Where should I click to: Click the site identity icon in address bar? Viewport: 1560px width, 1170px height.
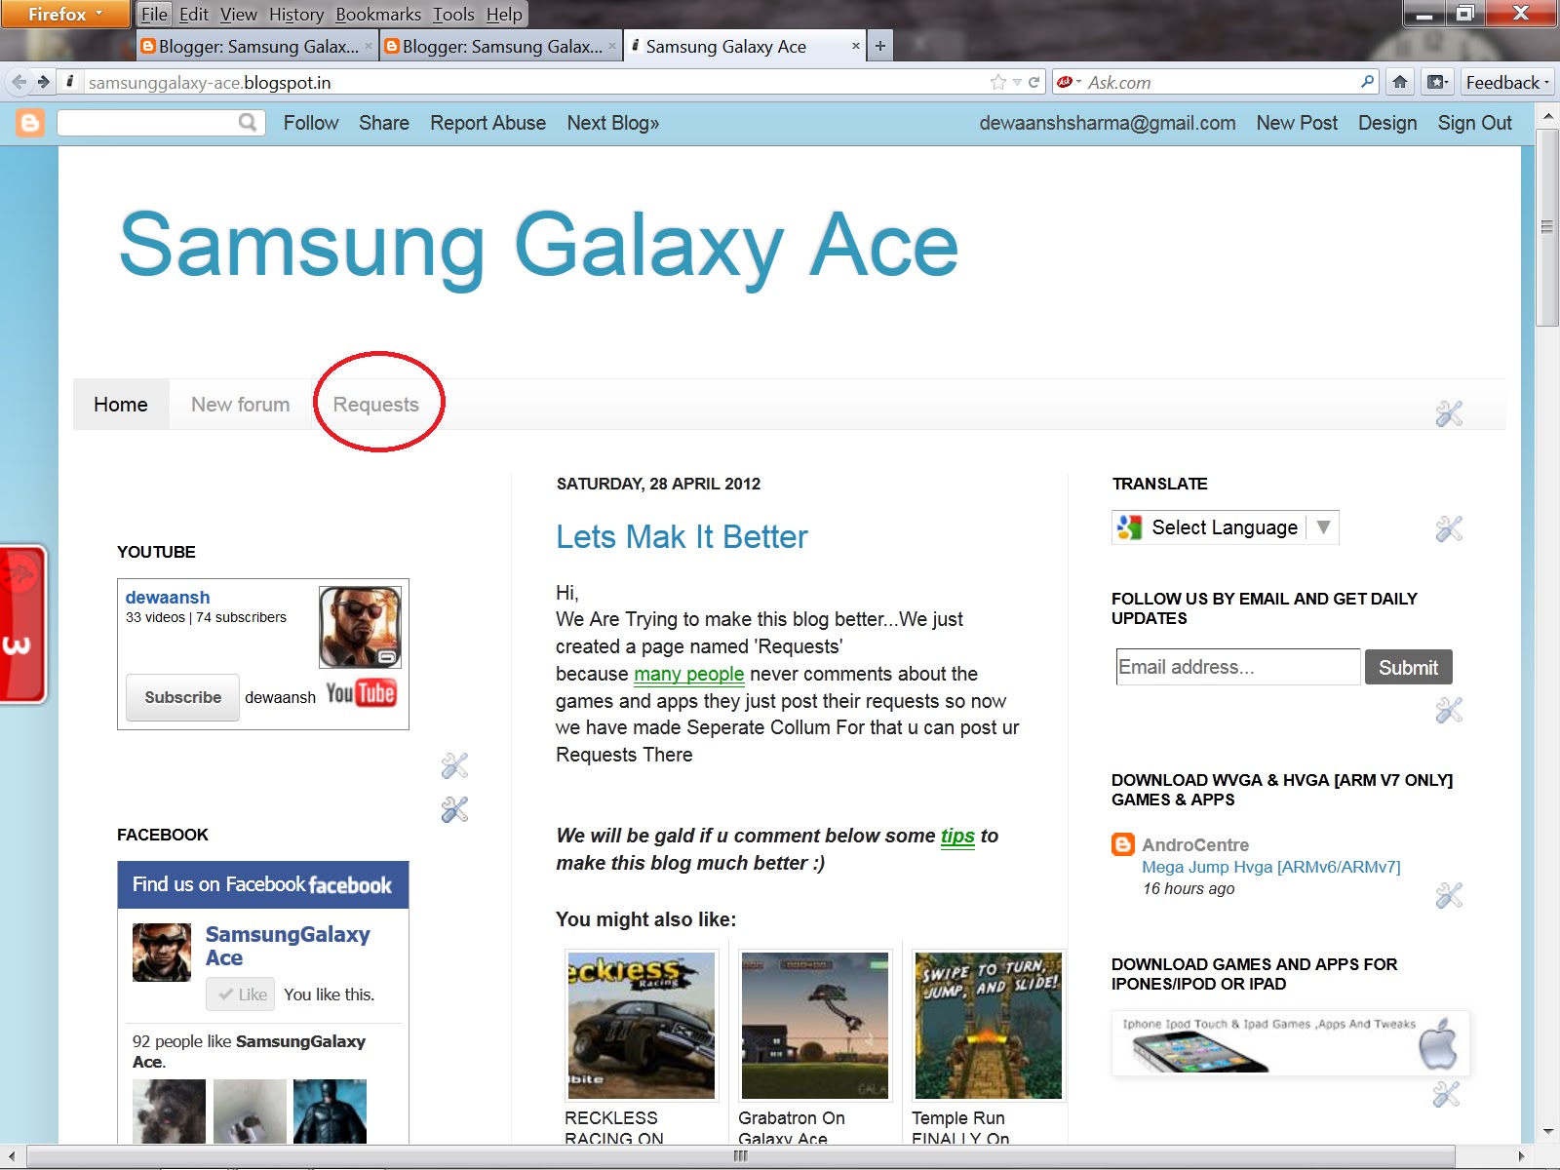pos(70,82)
